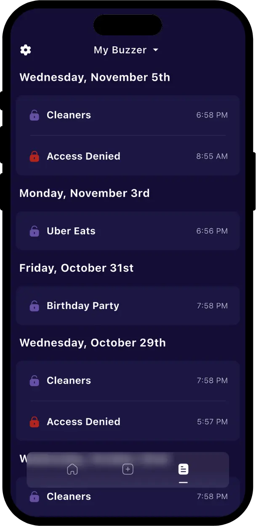
Task: Open the settings gear icon
Action: 25,50
